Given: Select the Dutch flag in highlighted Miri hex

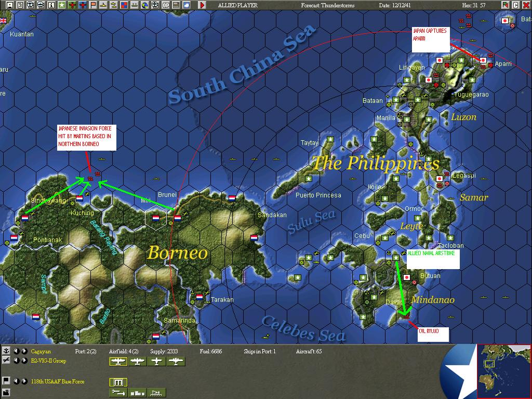Looking at the screenshot, I should tap(156, 218).
